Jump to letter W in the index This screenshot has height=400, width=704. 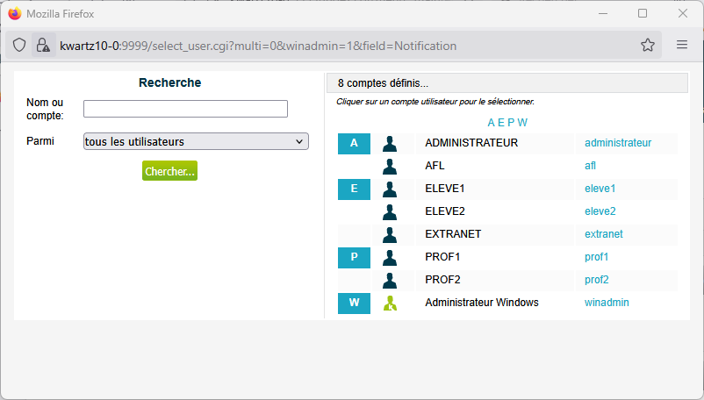point(522,123)
